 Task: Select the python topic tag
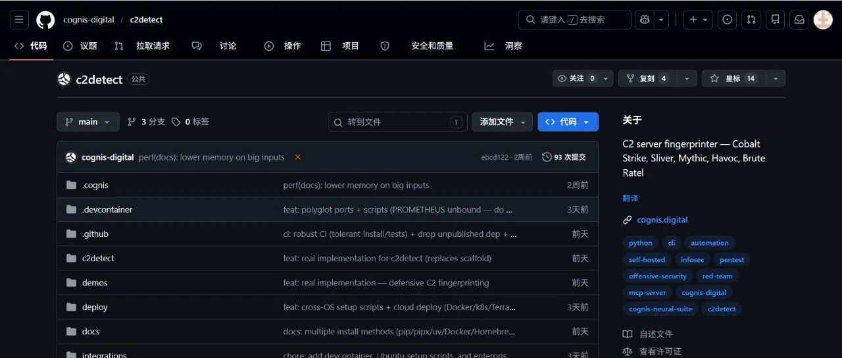click(641, 243)
